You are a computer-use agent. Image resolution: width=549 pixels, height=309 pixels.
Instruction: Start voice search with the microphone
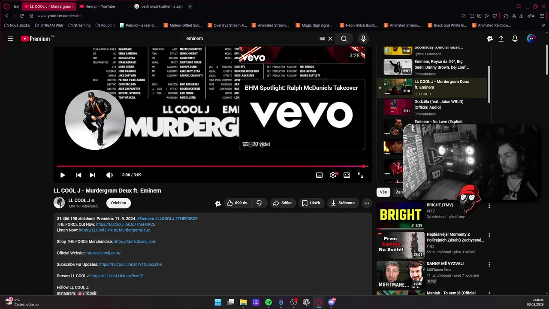point(363,39)
